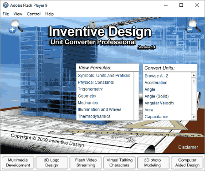205x171 pixels.
Task: Close the Adobe Flash Player window
Action: click(x=197, y=5)
